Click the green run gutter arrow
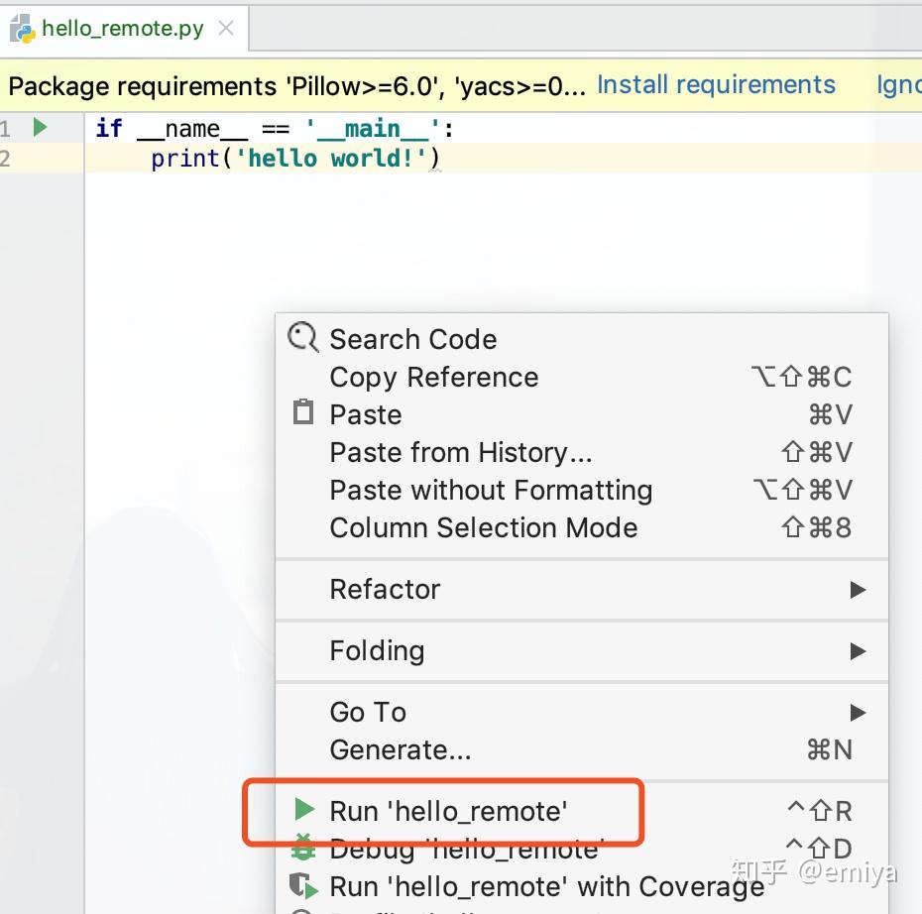 click(41, 128)
